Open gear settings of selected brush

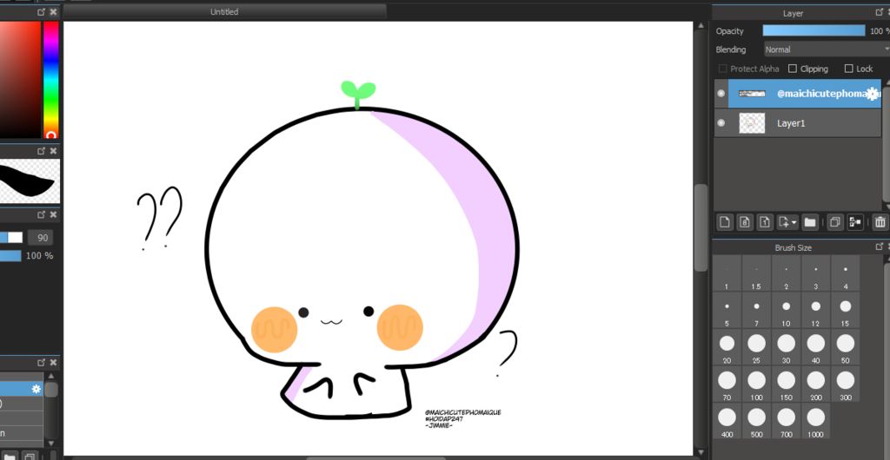click(x=37, y=389)
